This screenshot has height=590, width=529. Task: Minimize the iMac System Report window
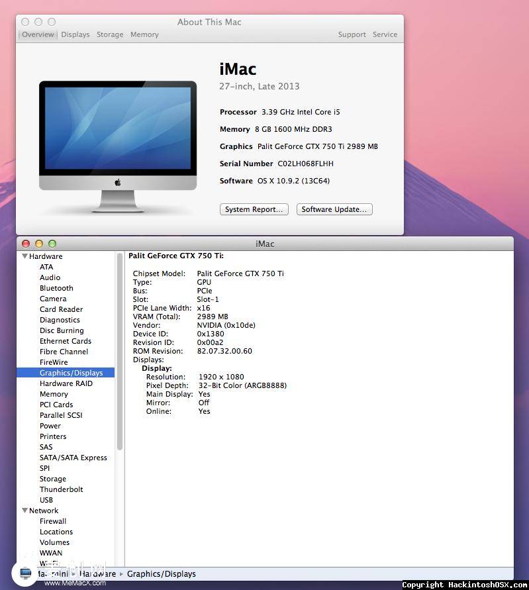39,244
